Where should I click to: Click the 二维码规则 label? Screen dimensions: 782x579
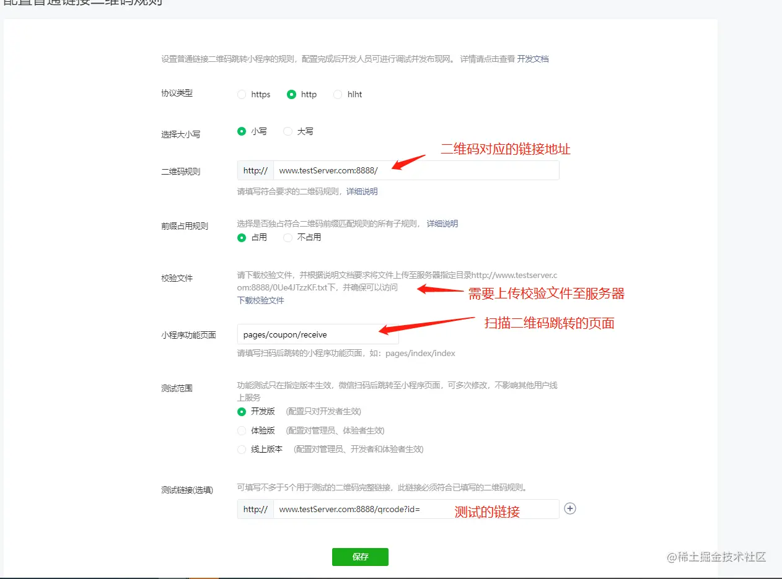tap(181, 172)
